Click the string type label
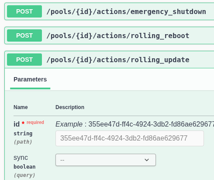The width and height of the screenshot is (214, 180). click(23, 134)
